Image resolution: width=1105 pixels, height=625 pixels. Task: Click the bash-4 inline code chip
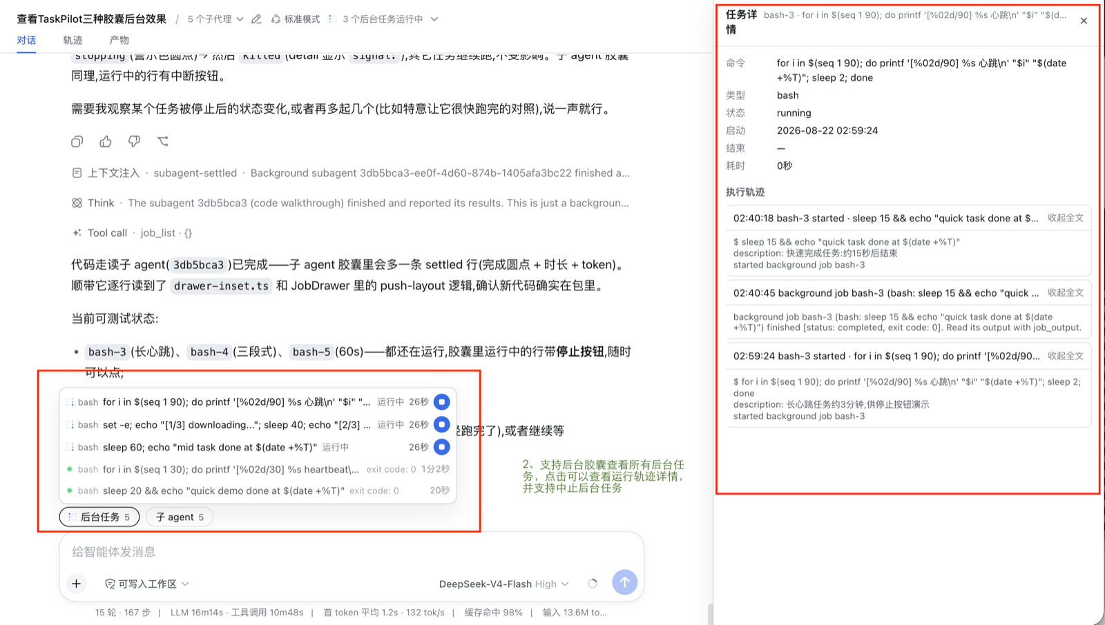point(209,352)
